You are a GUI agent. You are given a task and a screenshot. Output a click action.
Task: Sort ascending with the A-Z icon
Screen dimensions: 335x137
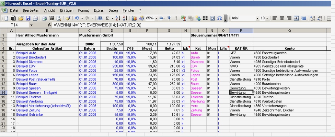tap(117, 18)
